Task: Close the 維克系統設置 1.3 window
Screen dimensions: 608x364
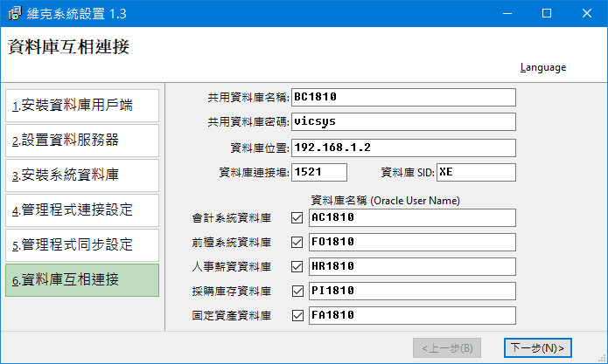Action: tap(587, 14)
